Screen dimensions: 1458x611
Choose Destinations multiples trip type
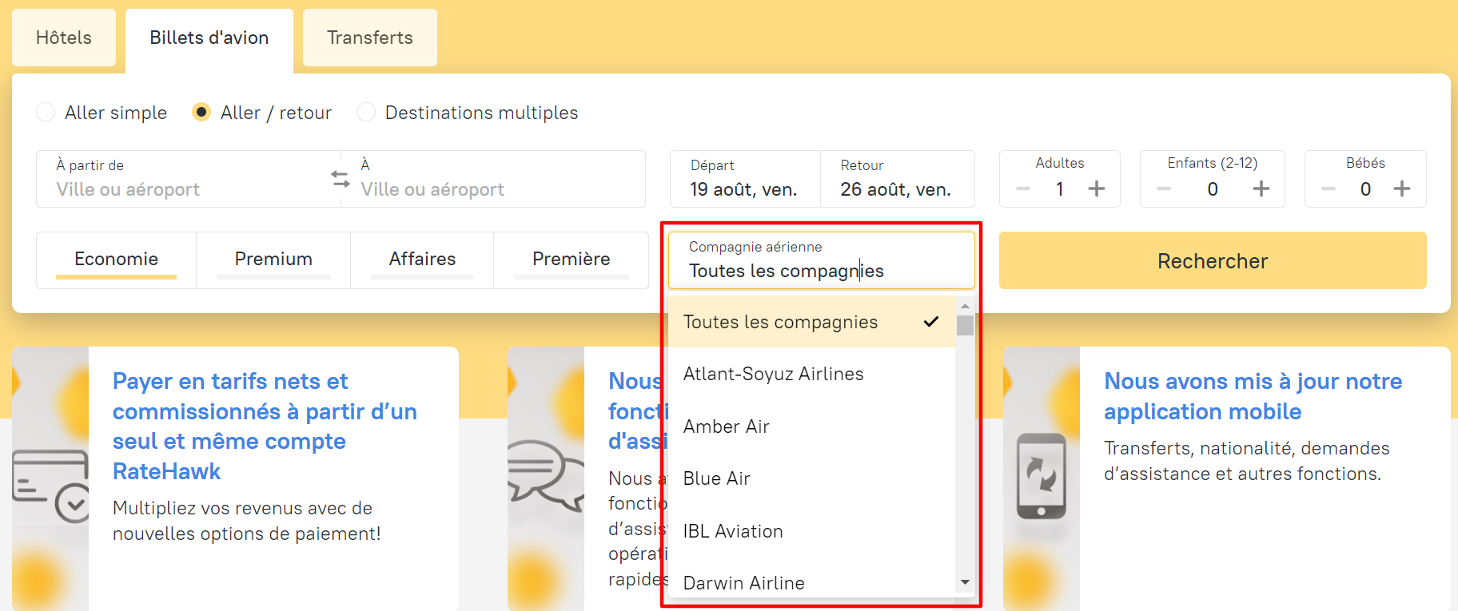point(366,113)
